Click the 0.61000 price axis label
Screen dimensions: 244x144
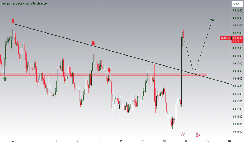(238, 117)
